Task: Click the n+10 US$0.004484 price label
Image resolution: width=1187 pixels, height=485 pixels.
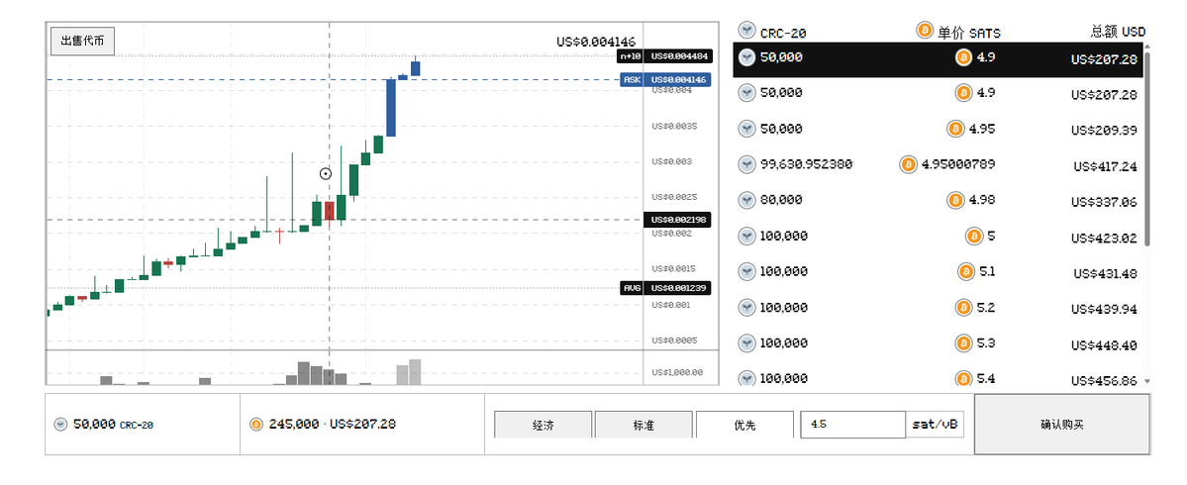Action: (x=664, y=56)
